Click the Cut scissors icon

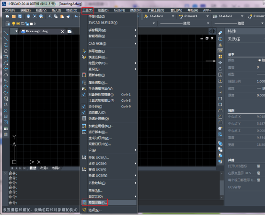point(49,16)
